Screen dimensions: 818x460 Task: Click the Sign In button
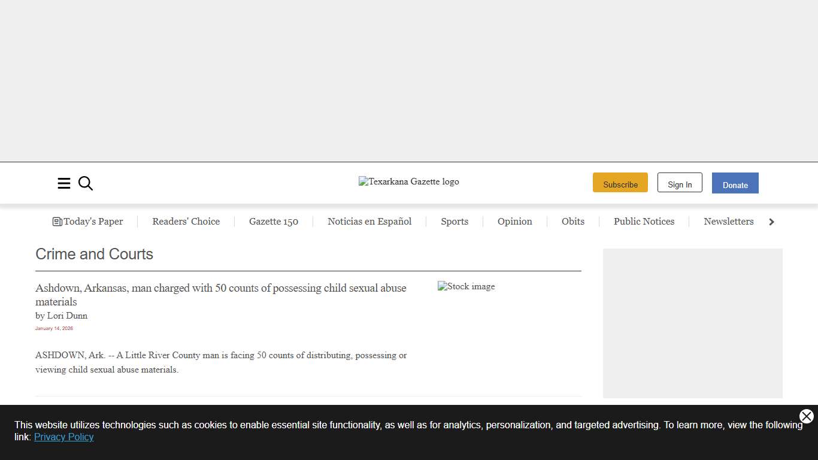[x=680, y=183]
